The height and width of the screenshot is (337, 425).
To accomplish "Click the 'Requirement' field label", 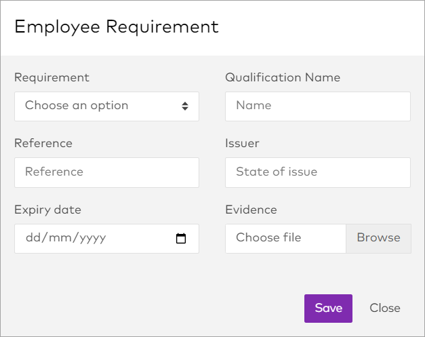I will 52,77.
